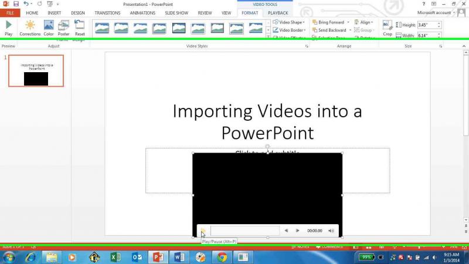Image resolution: width=469 pixels, height=264 pixels.
Task: Open Internet Explorer from the taskbar
Action: point(30,257)
